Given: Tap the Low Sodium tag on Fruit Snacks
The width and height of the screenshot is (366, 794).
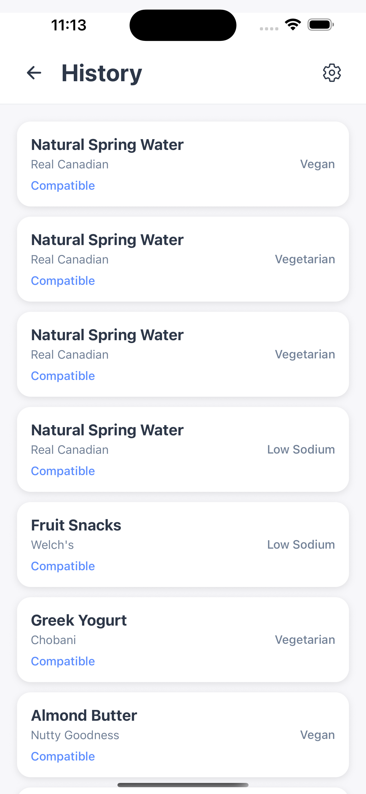Looking at the screenshot, I should (x=301, y=545).
